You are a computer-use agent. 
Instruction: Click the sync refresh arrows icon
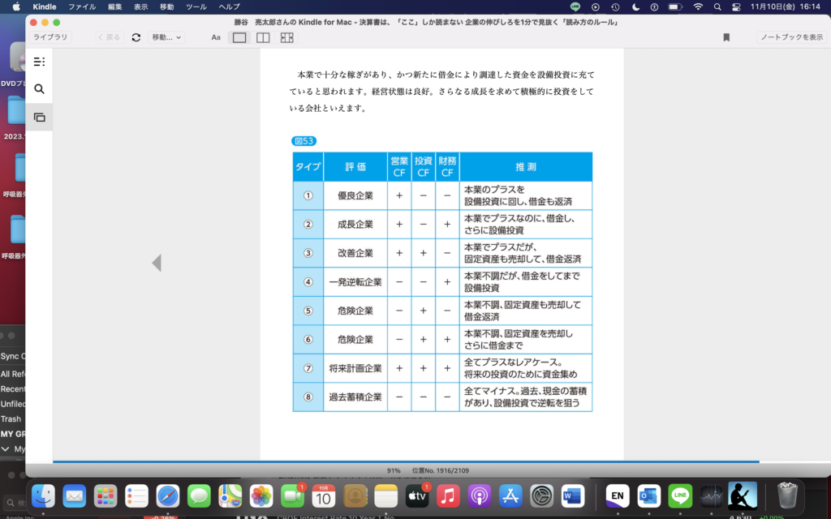click(x=136, y=37)
